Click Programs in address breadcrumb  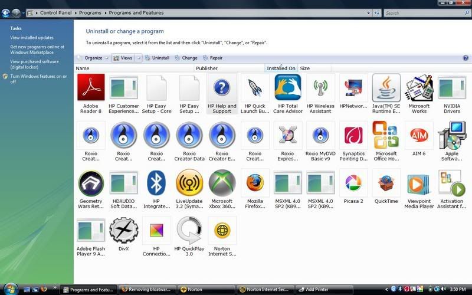tap(90, 13)
